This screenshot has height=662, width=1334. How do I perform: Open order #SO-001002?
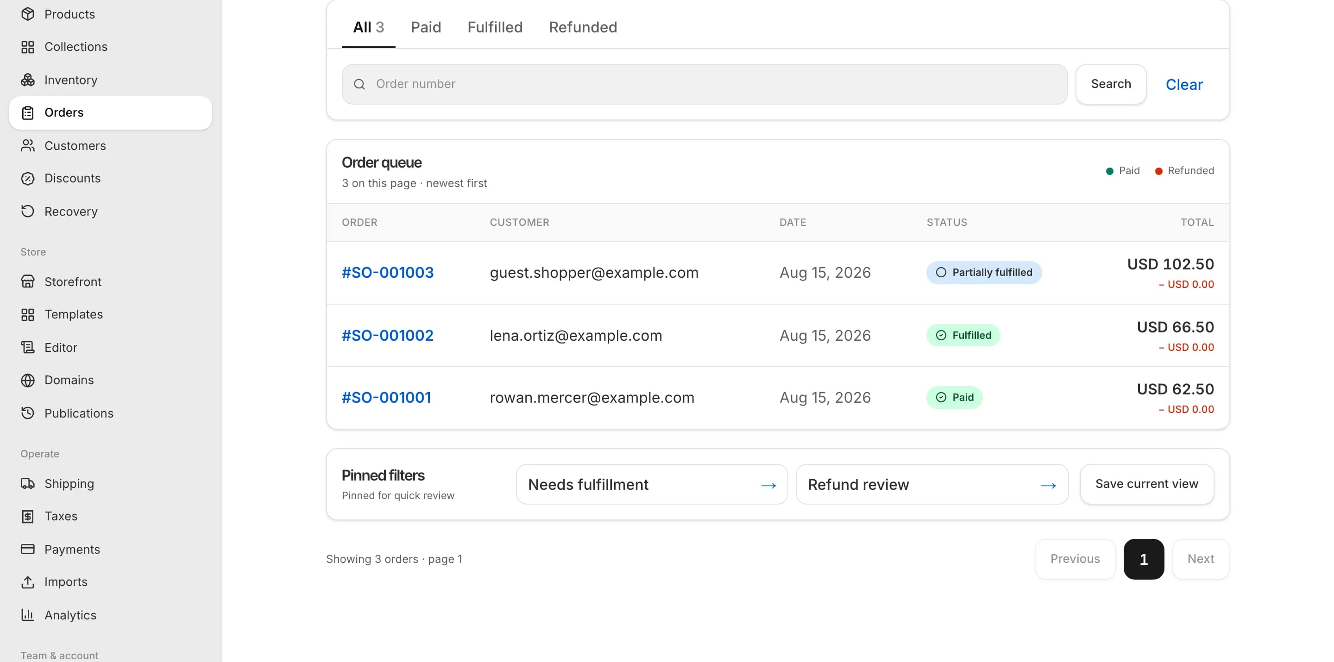point(387,336)
